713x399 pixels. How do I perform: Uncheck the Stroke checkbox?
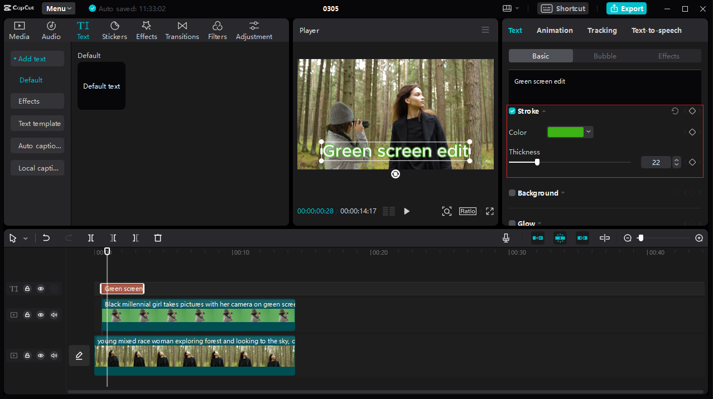pyautogui.click(x=512, y=111)
